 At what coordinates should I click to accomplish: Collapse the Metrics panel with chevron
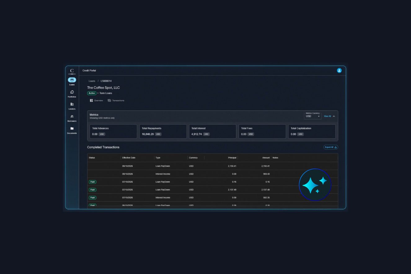click(334, 116)
